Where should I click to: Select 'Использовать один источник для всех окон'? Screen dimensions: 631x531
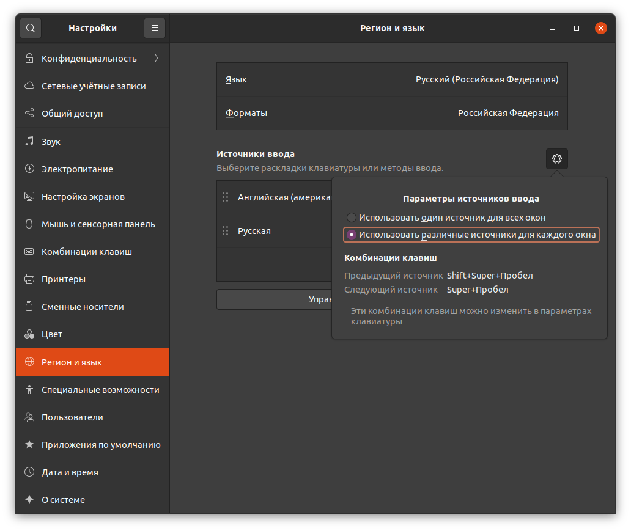pos(351,218)
